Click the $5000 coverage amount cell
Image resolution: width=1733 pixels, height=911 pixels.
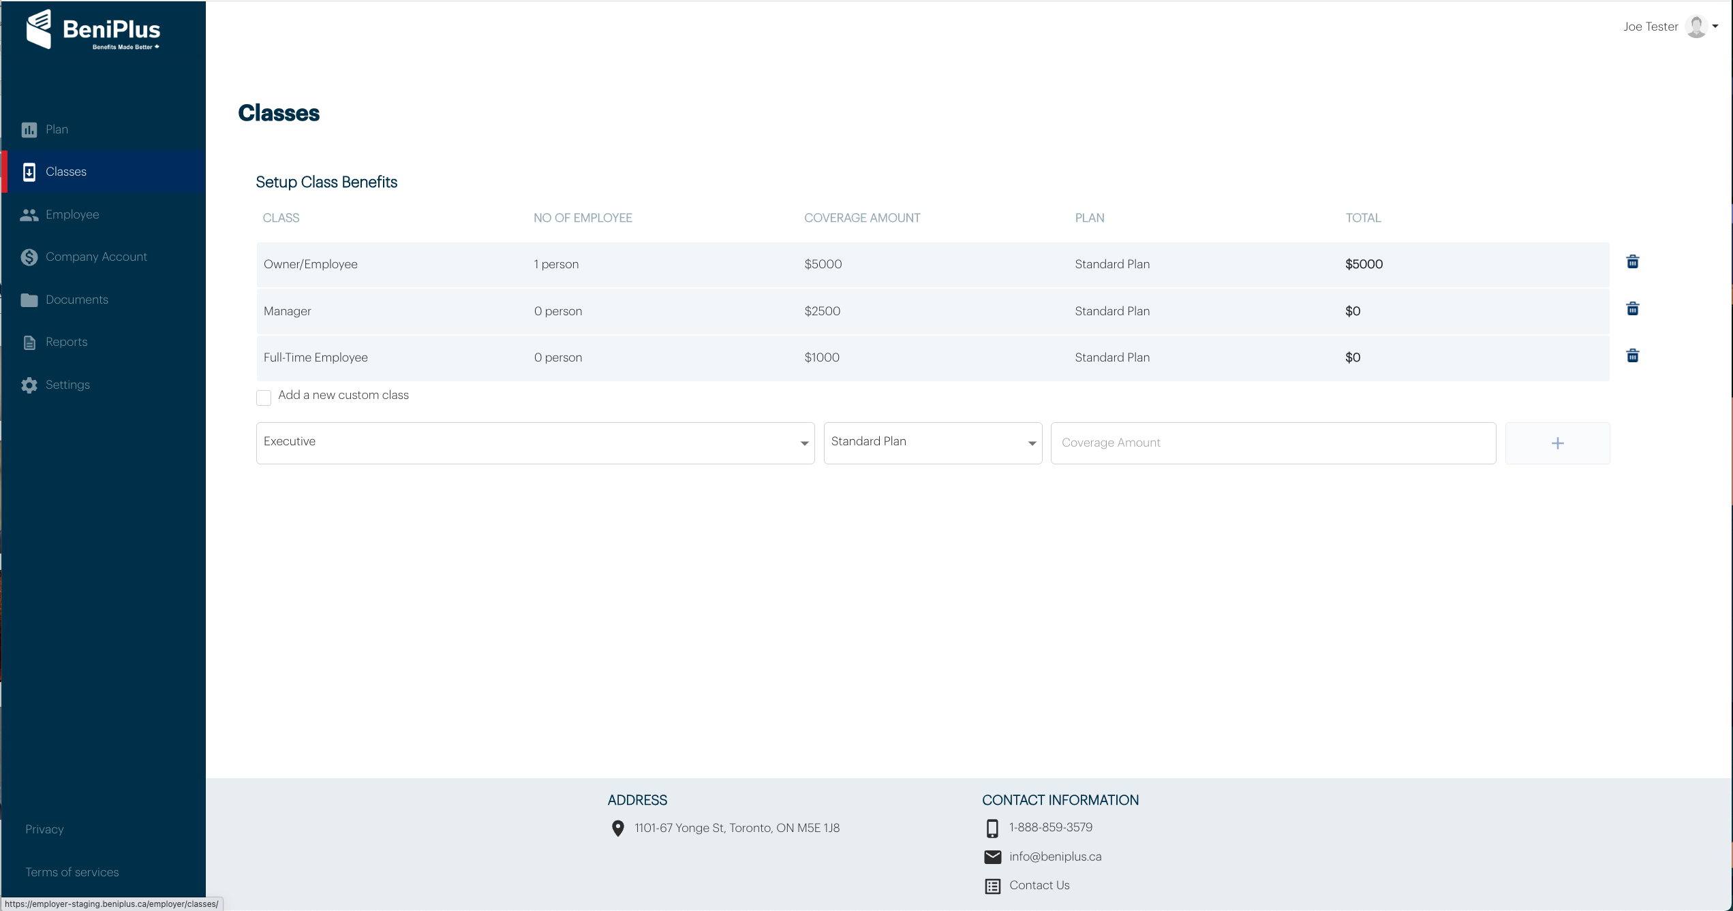click(x=823, y=264)
